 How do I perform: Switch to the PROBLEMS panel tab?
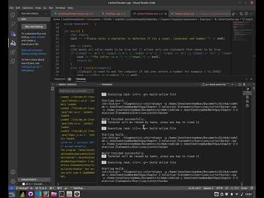pos(60,79)
